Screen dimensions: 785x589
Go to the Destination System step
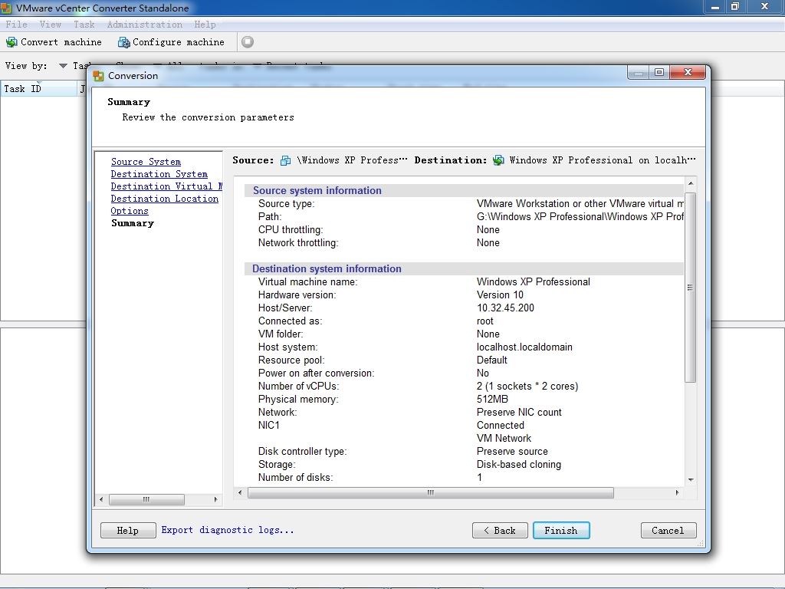(x=159, y=174)
